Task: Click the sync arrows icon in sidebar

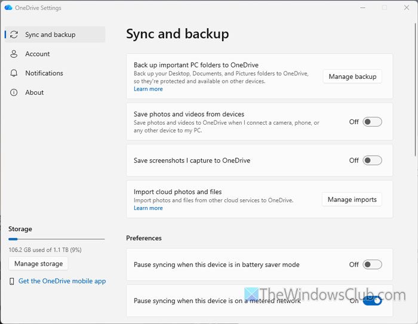Action: click(14, 35)
